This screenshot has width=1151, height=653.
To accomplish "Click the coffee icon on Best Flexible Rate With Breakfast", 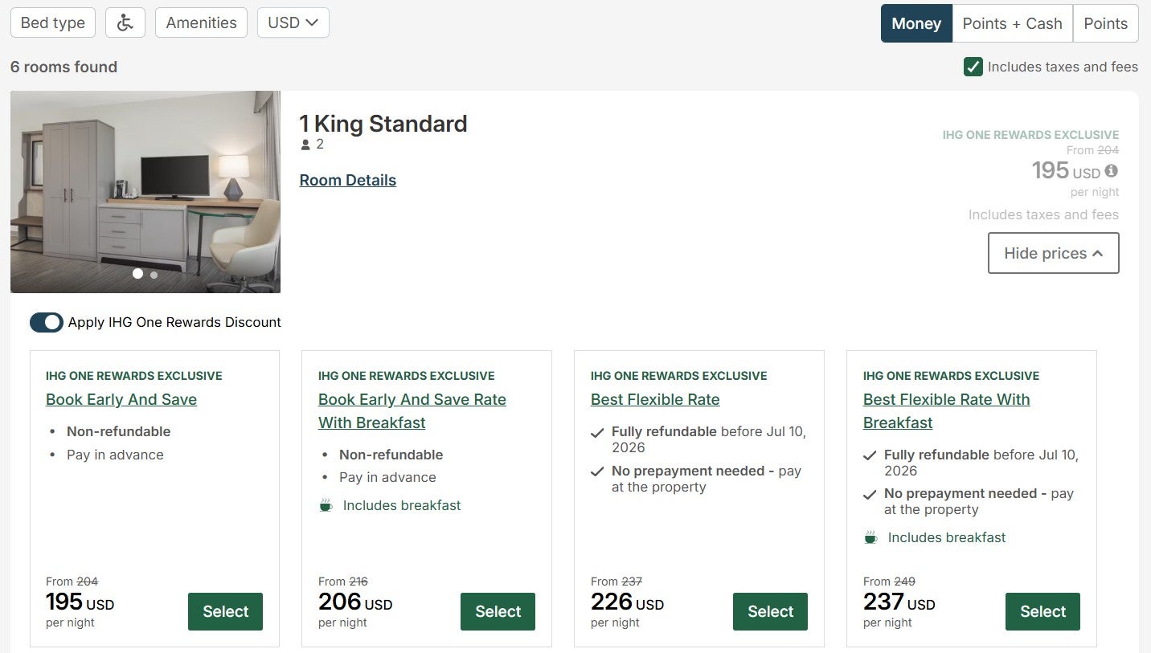I will 870,537.
